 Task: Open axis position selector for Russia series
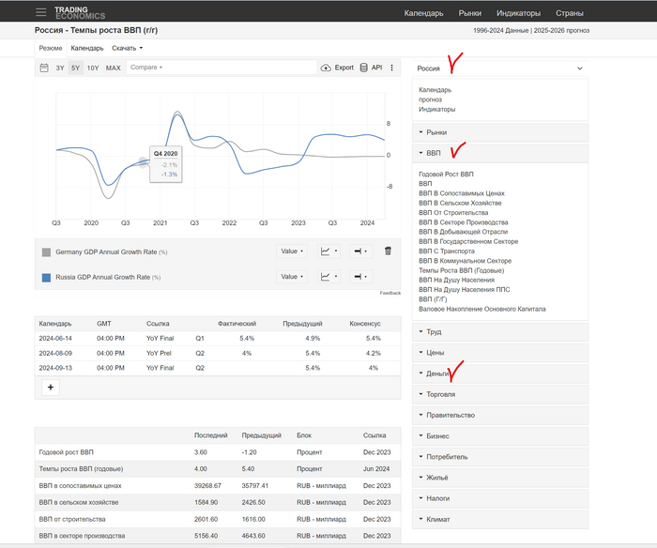(359, 277)
